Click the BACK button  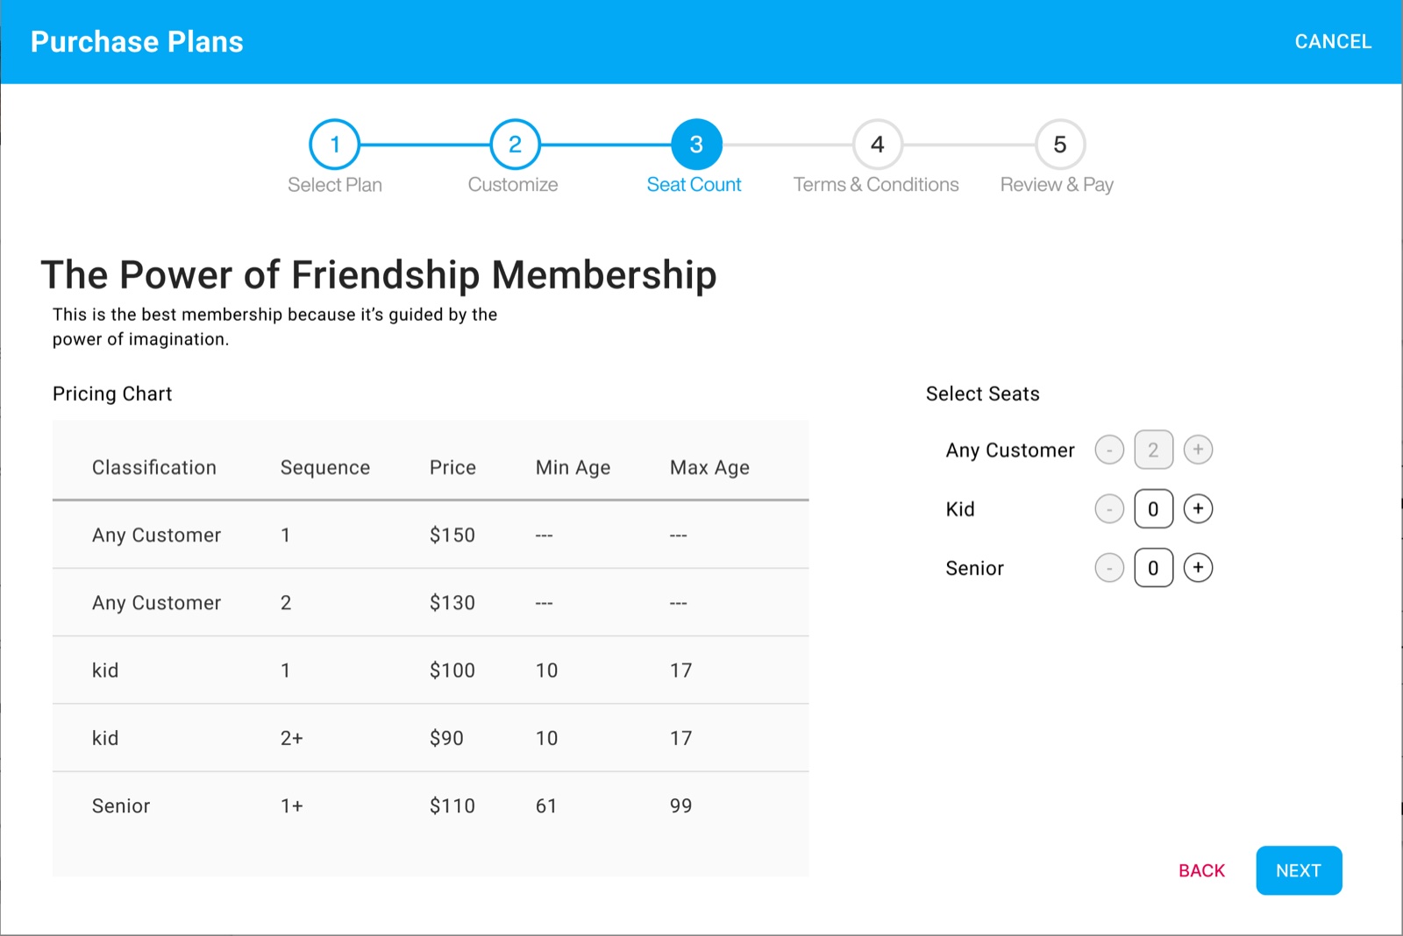tap(1201, 870)
